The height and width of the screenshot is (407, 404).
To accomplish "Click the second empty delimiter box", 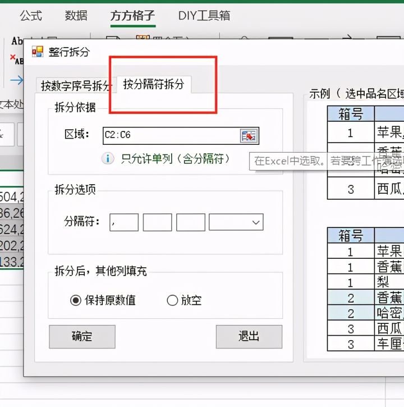I will click(x=157, y=222).
